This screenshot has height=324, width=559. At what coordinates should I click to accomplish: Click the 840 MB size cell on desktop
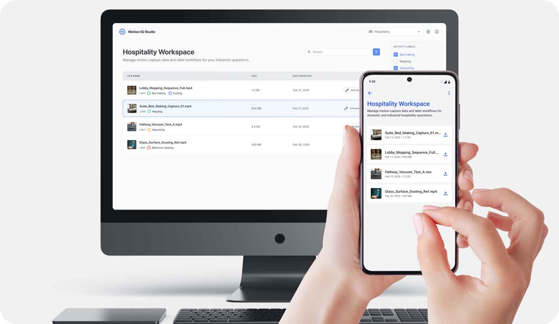pos(256,108)
